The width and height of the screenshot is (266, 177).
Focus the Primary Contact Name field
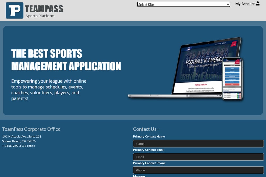point(198,144)
